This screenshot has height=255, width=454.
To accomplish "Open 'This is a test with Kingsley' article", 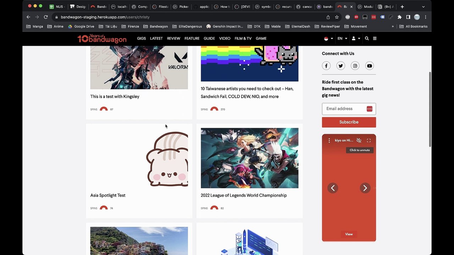I will click(115, 97).
